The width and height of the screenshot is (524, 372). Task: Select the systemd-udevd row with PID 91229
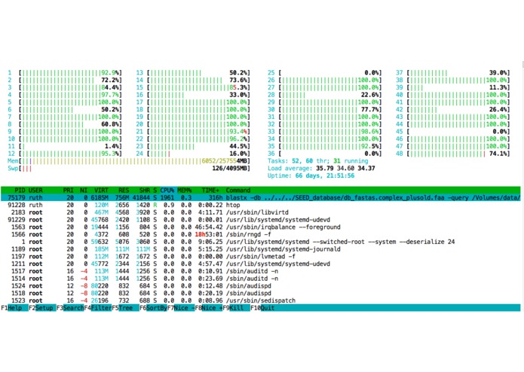click(261, 220)
